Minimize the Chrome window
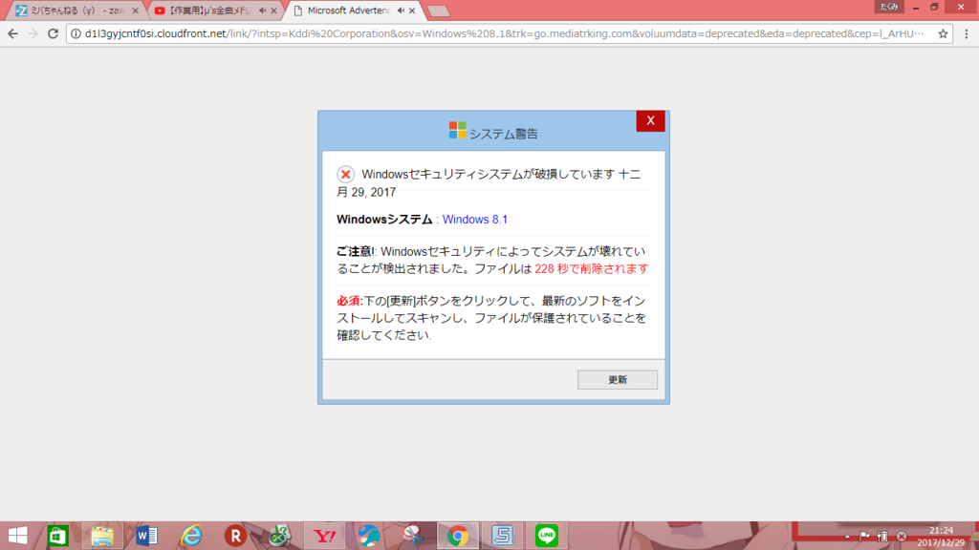 916,8
